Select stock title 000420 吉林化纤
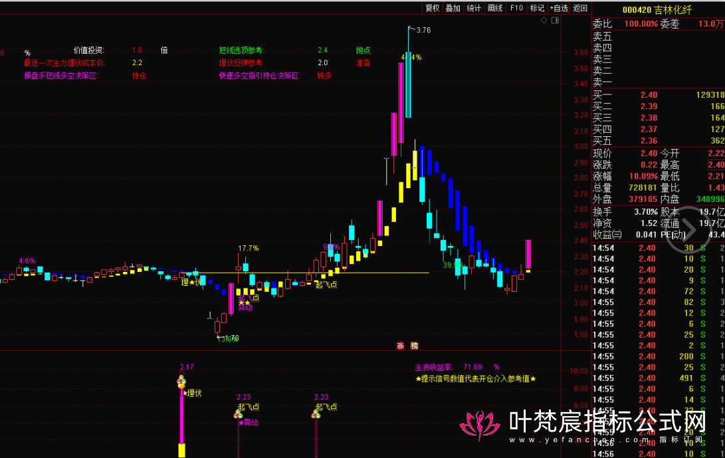 [x=657, y=10]
